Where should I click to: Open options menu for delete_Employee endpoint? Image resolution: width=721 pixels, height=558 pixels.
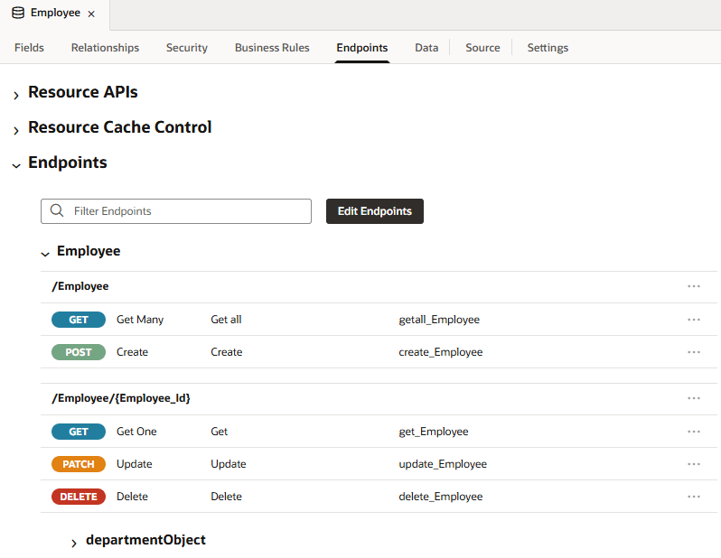(694, 497)
